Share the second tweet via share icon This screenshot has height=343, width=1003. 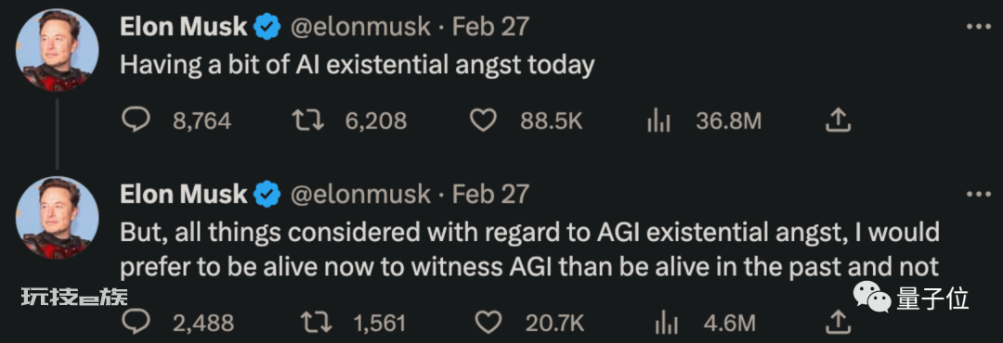click(x=838, y=322)
